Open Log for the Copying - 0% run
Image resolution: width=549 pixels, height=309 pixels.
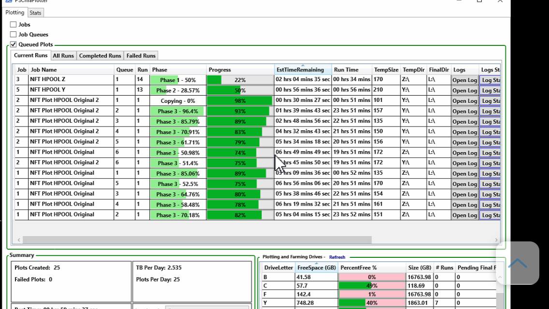(464, 101)
